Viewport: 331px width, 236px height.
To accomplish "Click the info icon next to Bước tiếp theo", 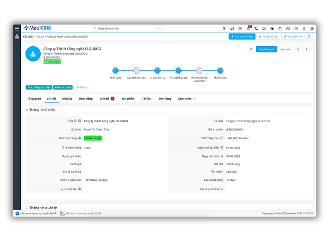I will [222, 138].
